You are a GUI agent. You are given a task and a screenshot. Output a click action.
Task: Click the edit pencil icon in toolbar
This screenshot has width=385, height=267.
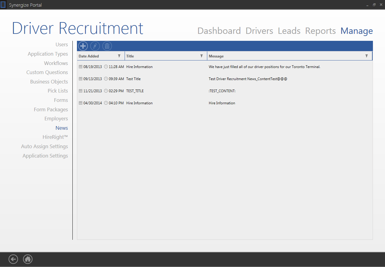(x=95, y=46)
